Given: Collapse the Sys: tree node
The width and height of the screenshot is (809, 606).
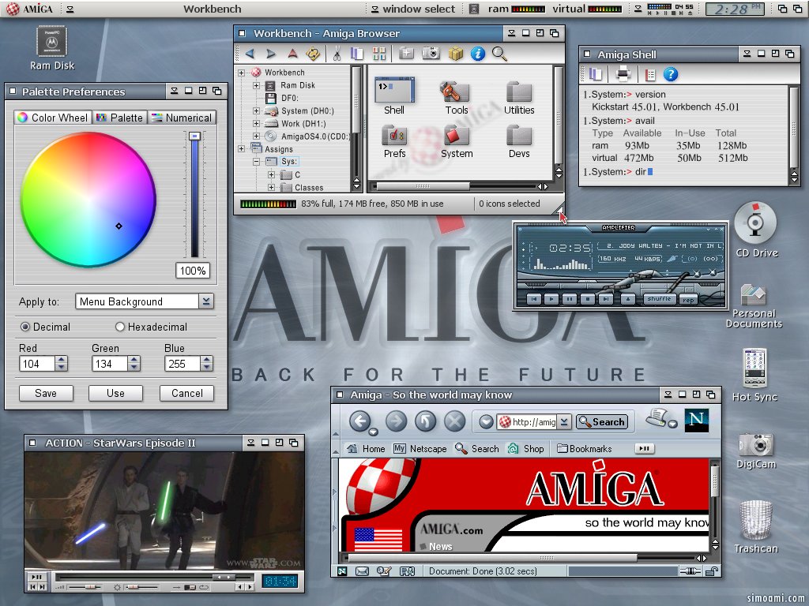Looking at the screenshot, I should [x=256, y=162].
